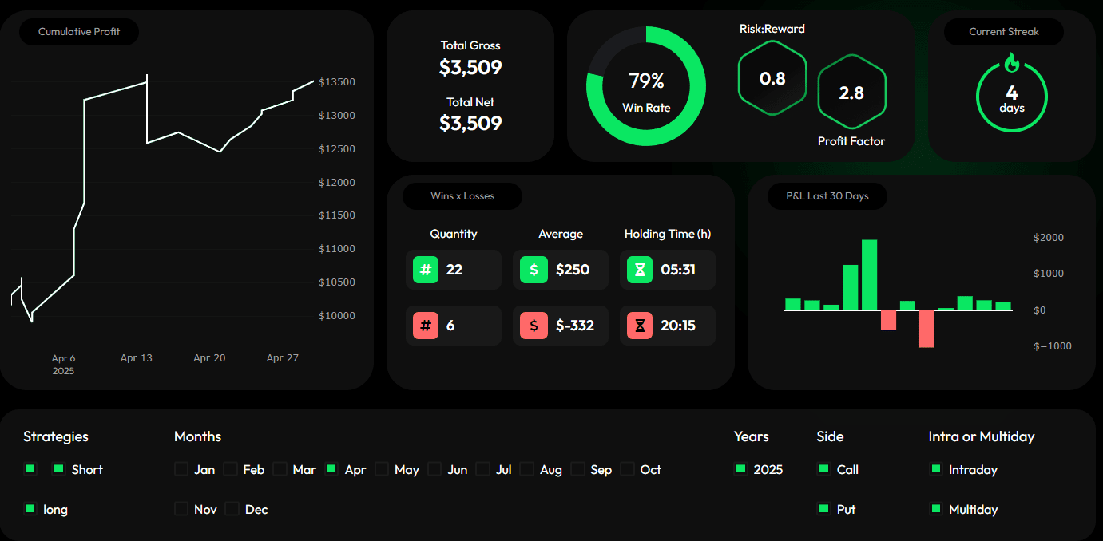This screenshot has width=1103, height=541.
Task: Click the Strategies section heading
Action: [x=56, y=436]
